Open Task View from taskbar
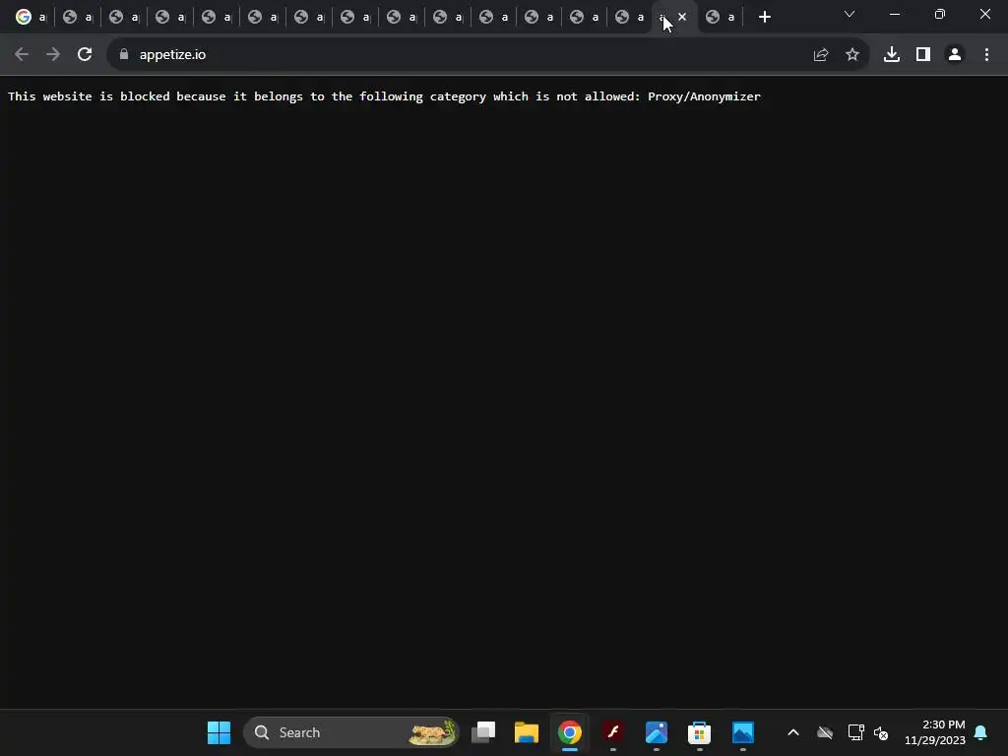 (x=483, y=732)
